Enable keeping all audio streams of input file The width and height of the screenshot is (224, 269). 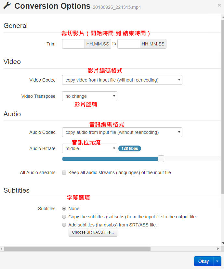[x=64, y=173]
